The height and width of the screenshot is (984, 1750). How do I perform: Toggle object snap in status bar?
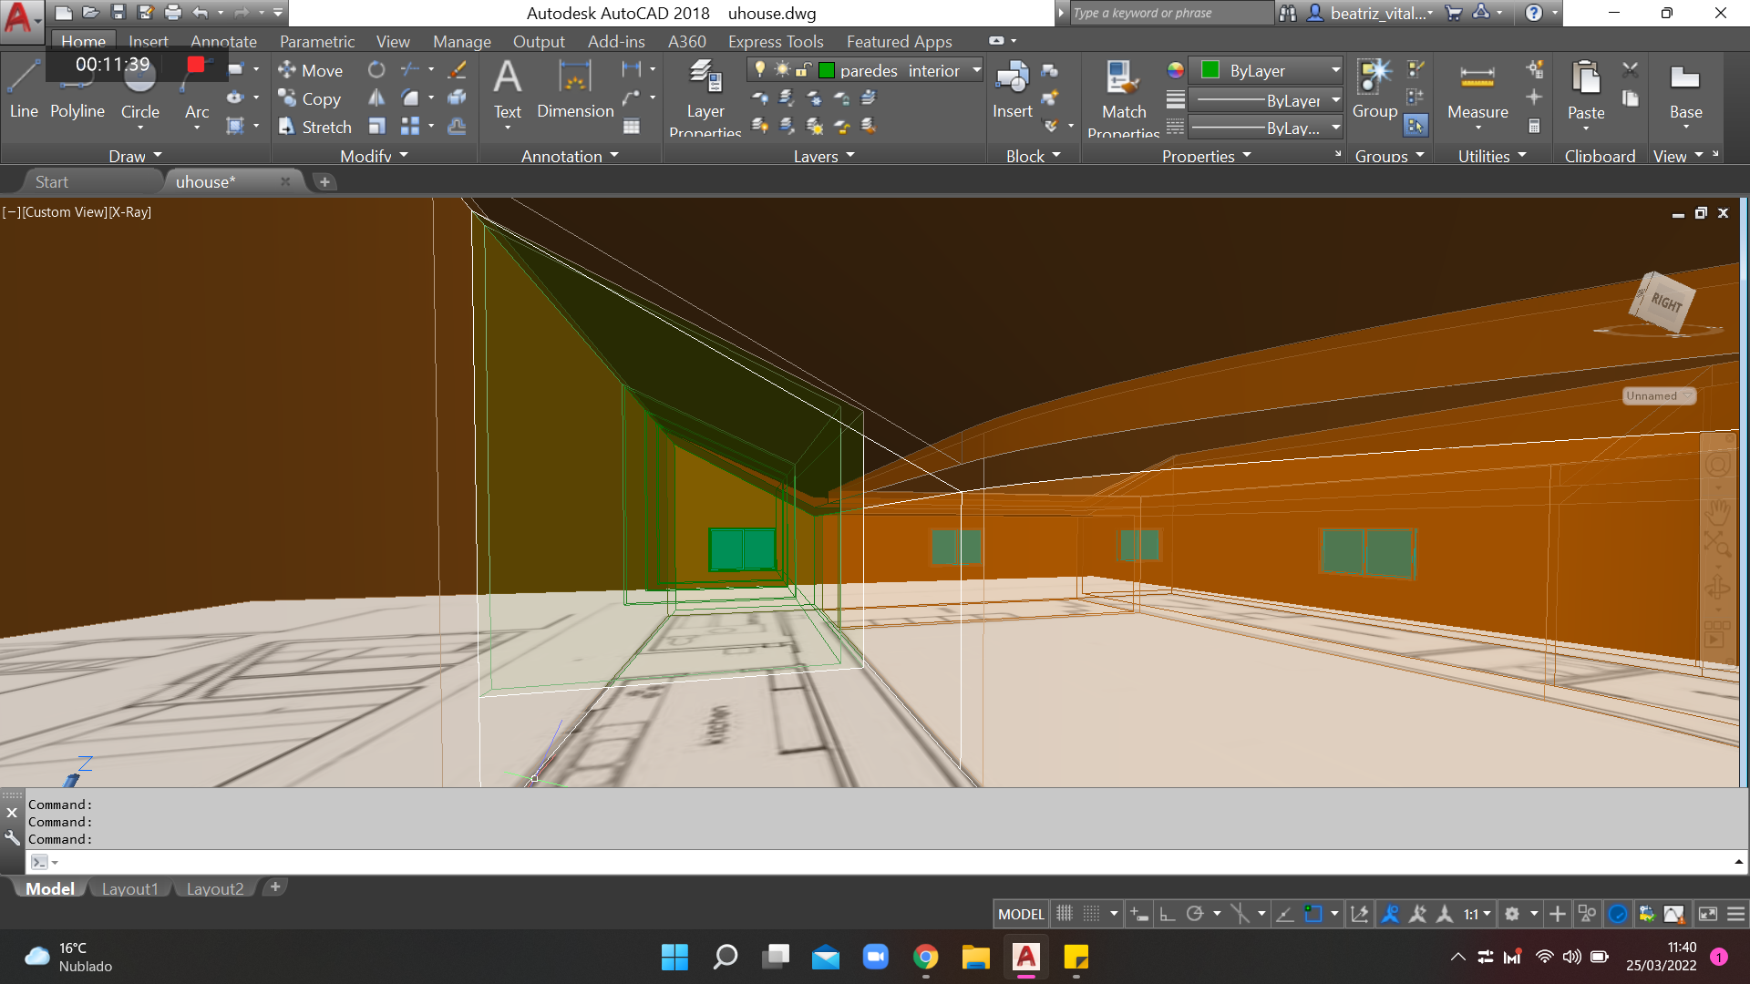pos(1313,914)
